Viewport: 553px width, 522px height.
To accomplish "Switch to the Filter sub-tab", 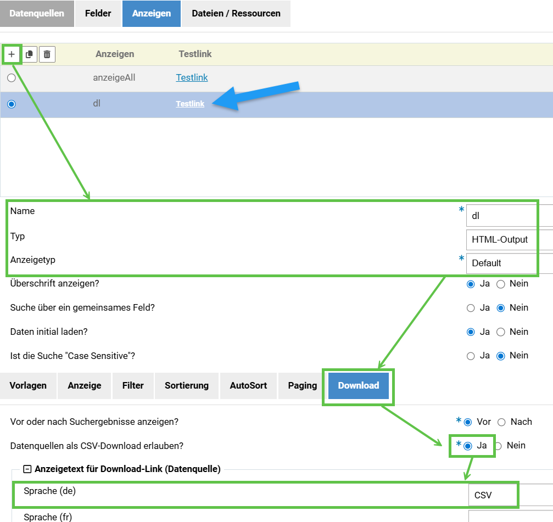I will (x=133, y=385).
